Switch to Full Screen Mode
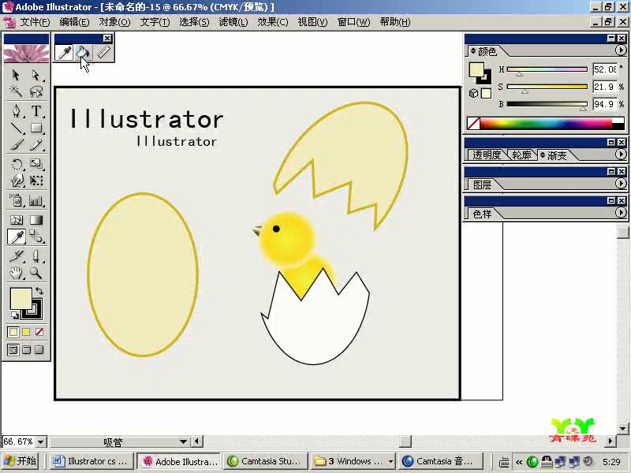This screenshot has width=631, height=473. point(39,350)
